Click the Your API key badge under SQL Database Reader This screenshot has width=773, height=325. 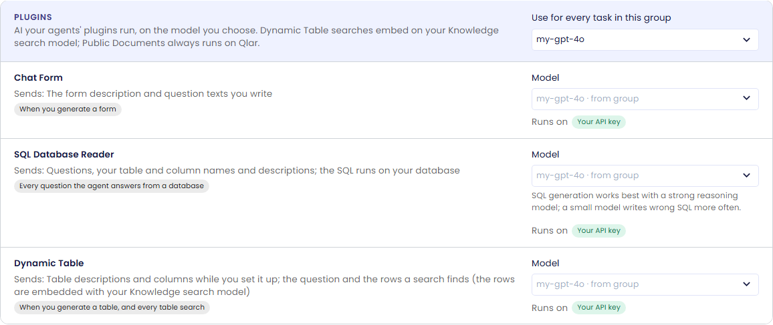coord(598,231)
